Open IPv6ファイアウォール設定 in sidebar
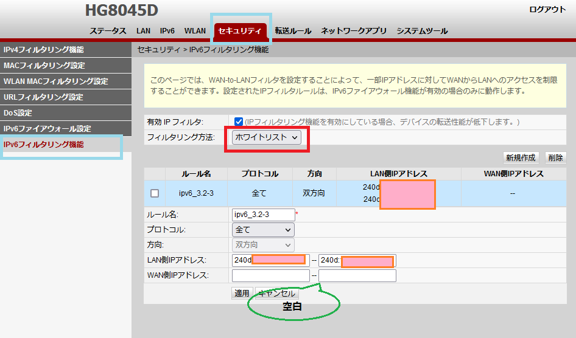The width and height of the screenshot is (576, 338). pyautogui.click(x=66, y=128)
